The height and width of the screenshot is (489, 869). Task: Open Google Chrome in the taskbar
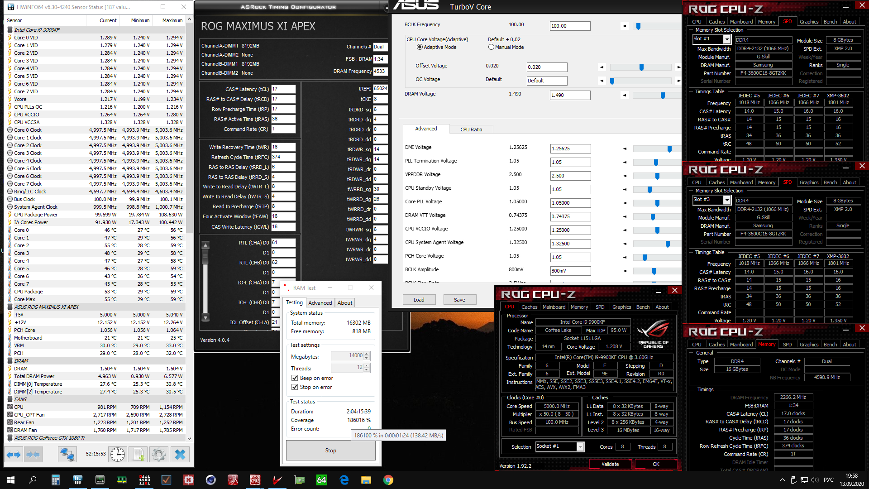[x=388, y=480]
